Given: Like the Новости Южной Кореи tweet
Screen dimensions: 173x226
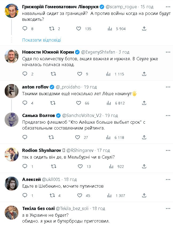Looking at the screenshot, I should [x=79, y=74].
